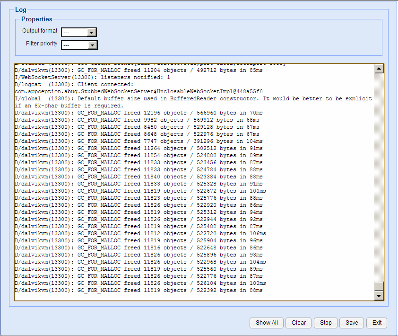Click log line freed 8648 objects
The image size is (398, 336).
pyautogui.click(x=137, y=134)
